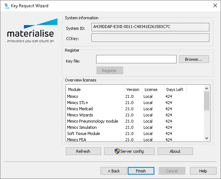The height and width of the screenshot is (179, 221).
Task: Open Help for the wizard
Action: tap(203, 171)
